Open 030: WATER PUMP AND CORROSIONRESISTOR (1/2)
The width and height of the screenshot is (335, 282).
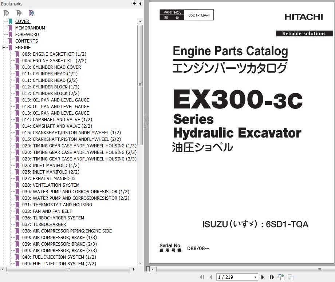click(x=76, y=192)
